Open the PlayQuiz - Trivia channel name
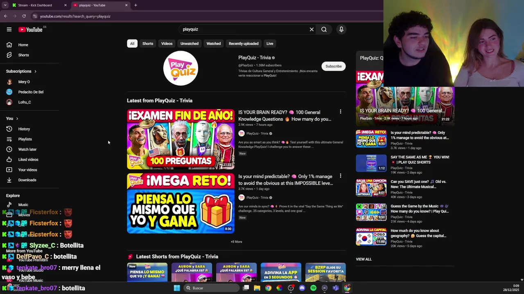This screenshot has width=524, height=294. coord(255,58)
